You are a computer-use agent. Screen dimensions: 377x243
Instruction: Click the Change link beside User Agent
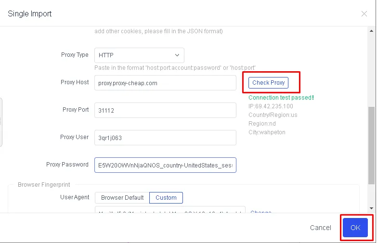(x=261, y=212)
